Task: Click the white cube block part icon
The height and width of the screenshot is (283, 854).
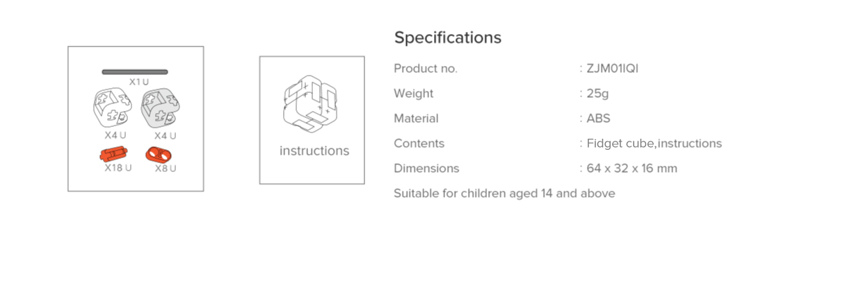Action: (111, 107)
